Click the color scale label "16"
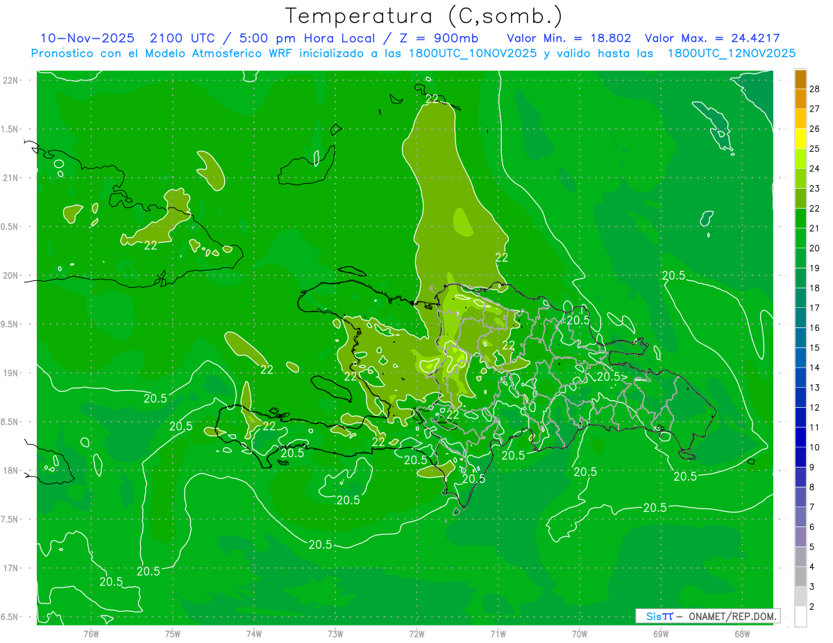This screenshot has width=833, height=643. click(x=815, y=328)
